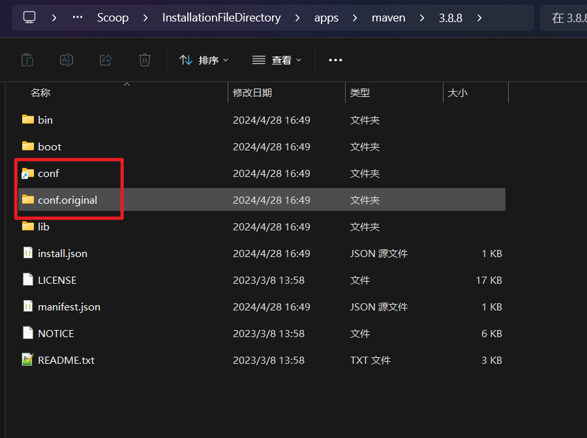Select the manifest.json file icon
This screenshot has height=438, width=587.
(27, 307)
